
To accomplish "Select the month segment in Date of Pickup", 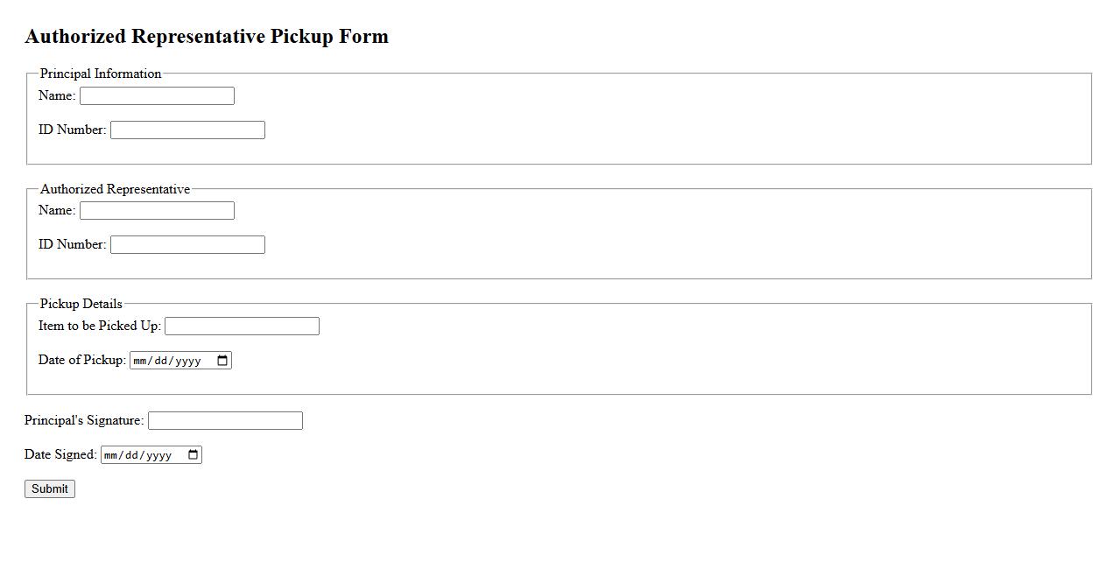I will tap(141, 361).
